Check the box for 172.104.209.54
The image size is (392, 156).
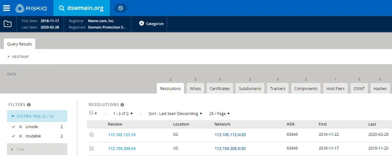tap(91, 148)
